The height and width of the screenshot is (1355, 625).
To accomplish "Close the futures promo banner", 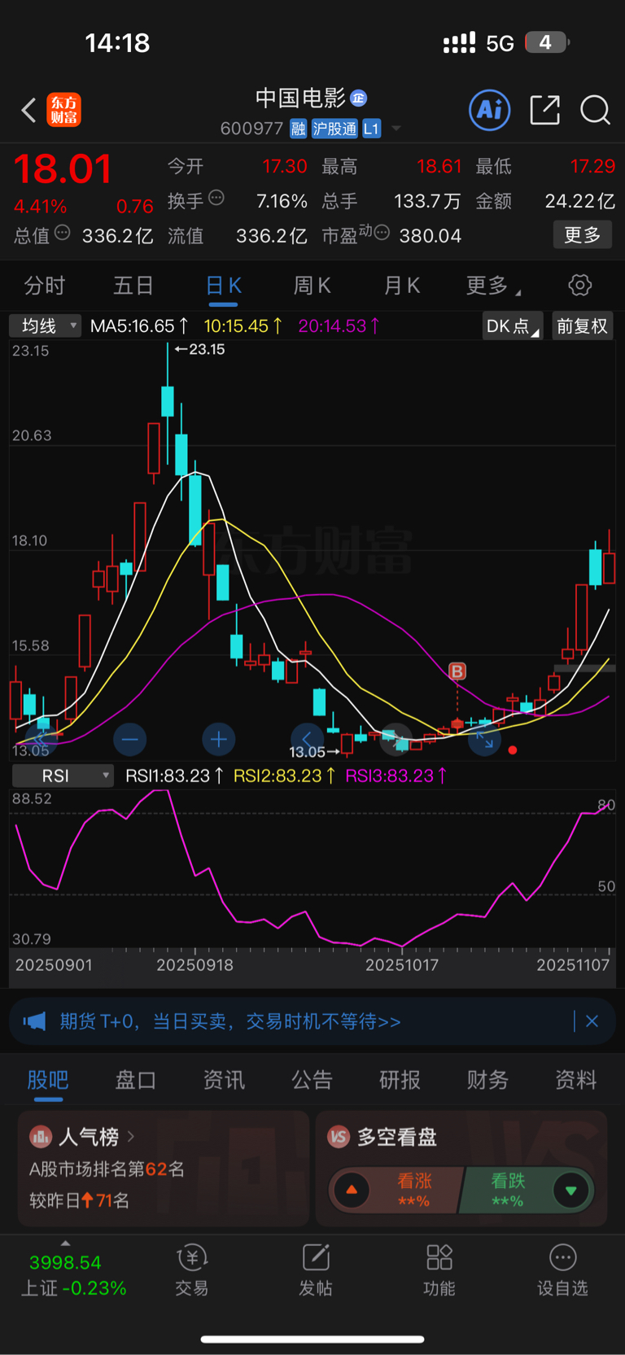I will (592, 1021).
